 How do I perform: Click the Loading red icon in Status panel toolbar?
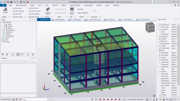(13, 55)
